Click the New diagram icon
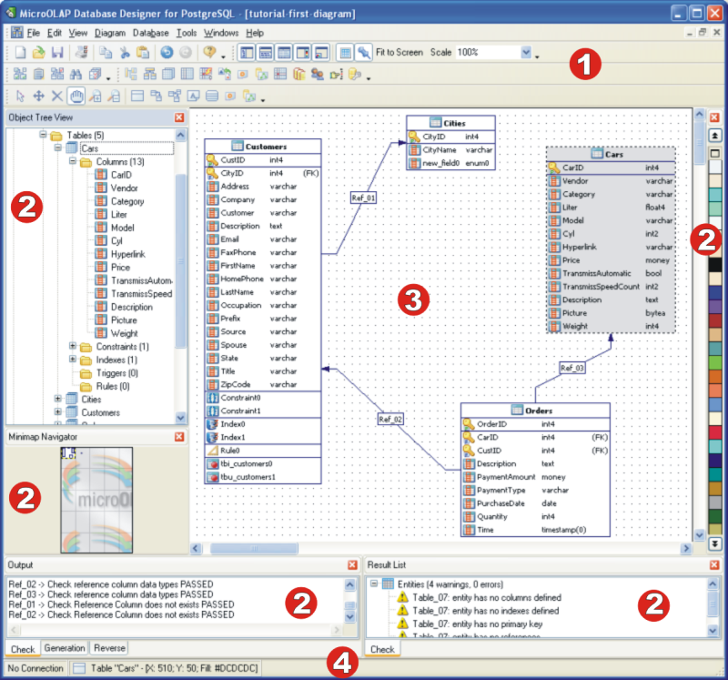This screenshot has height=680, width=728. coord(20,53)
